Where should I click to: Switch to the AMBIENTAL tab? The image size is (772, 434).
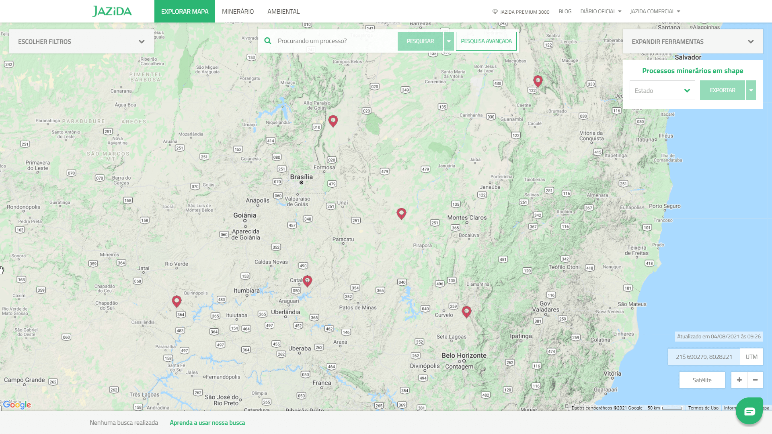pyautogui.click(x=283, y=11)
